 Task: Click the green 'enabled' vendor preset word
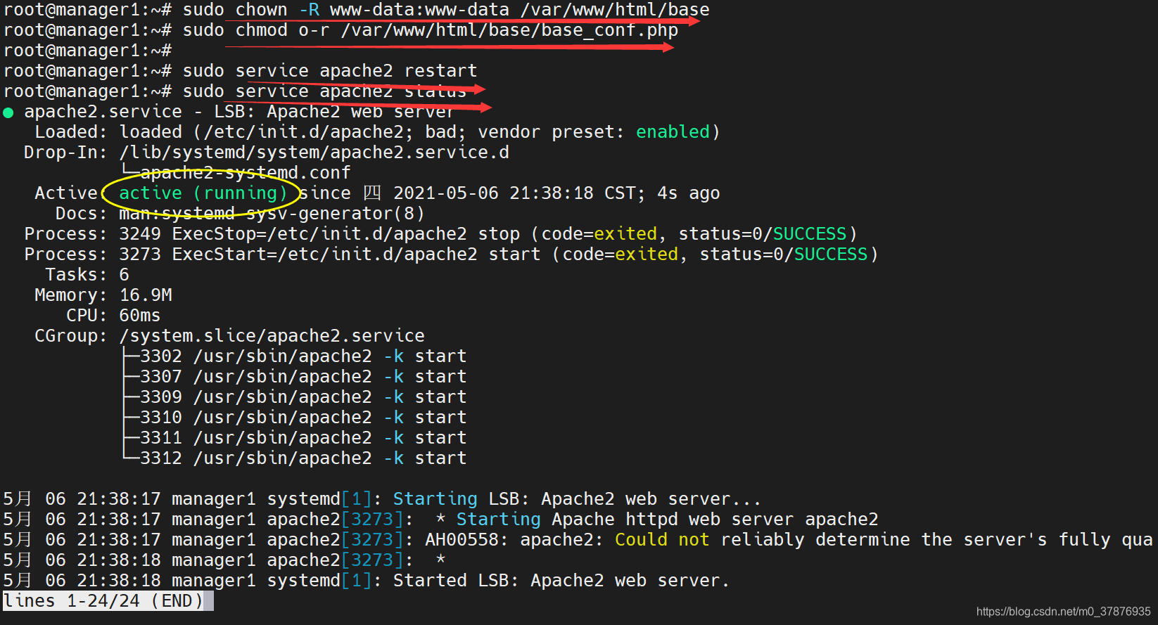[673, 132]
